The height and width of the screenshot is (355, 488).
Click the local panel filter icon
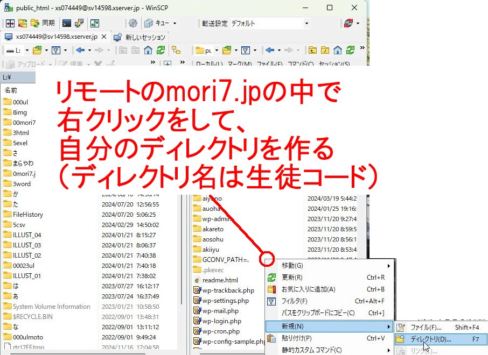(x=55, y=50)
